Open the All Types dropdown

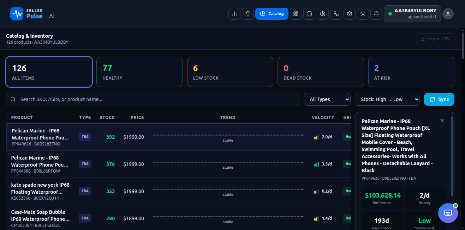327,99
